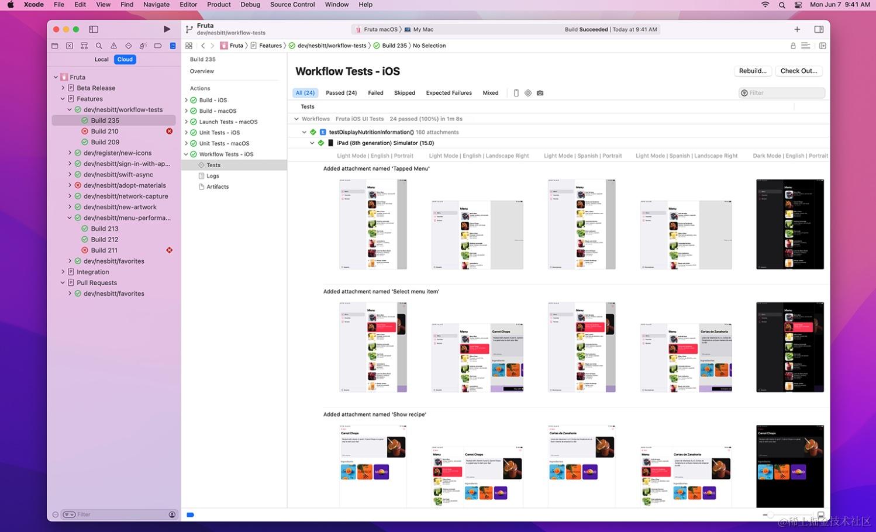Switch the navigator to Local

point(102,60)
